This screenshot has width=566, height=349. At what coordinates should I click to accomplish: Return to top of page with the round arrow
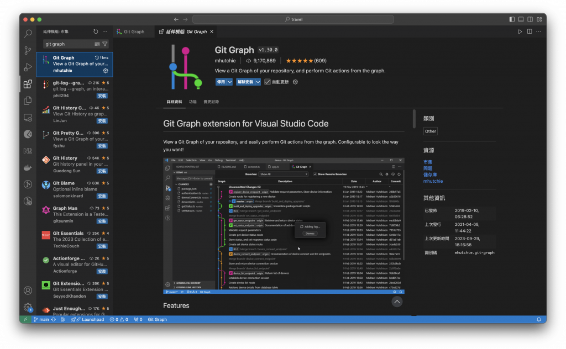tap(397, 302)
